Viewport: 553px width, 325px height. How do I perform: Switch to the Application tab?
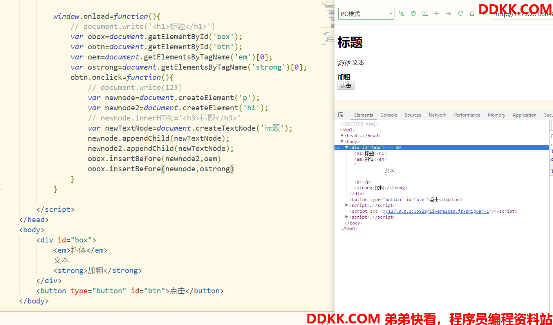pos(524,115)
